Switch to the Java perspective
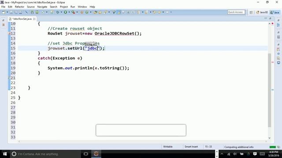282x158 pixels. pyautogui.click(x=275, y=12)
